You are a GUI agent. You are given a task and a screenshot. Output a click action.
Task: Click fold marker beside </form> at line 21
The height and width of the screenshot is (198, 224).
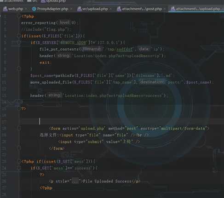(x=19, y=148)
